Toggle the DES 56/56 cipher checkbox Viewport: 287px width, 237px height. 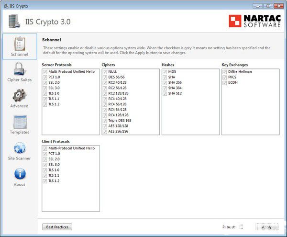point(105,77)
